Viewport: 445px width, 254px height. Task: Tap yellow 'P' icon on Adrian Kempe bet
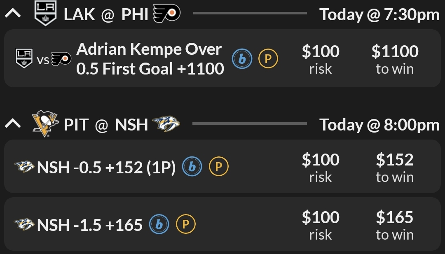268,59
